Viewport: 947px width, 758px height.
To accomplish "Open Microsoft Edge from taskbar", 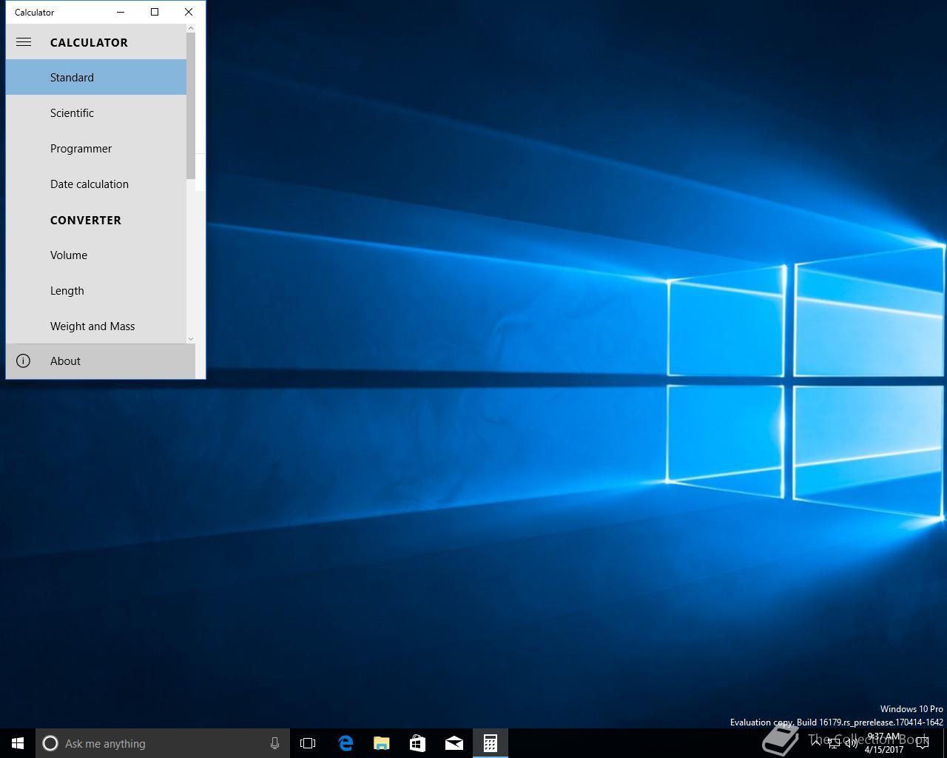I will [x=346, y=743].
